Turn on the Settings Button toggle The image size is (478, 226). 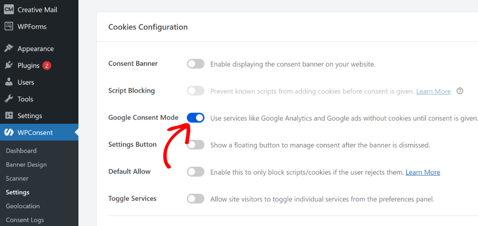(196, 145)
